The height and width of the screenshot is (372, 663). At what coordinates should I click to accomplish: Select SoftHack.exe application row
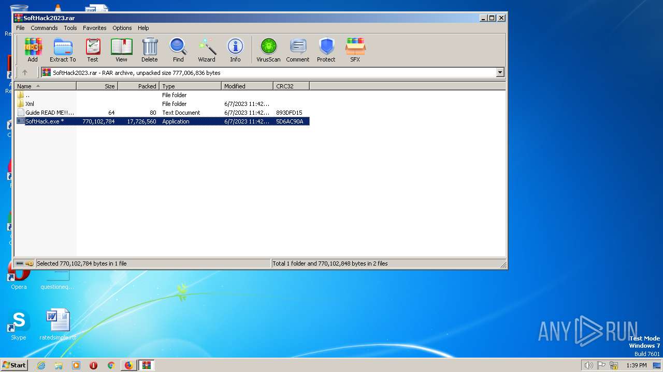coord(163,121)
